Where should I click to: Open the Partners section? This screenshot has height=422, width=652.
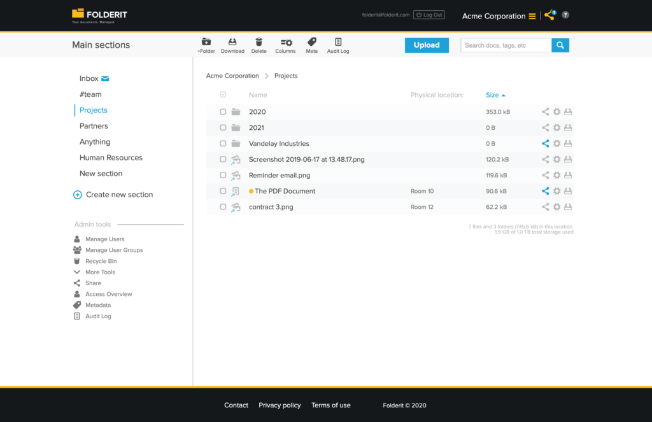coord(94,126)
